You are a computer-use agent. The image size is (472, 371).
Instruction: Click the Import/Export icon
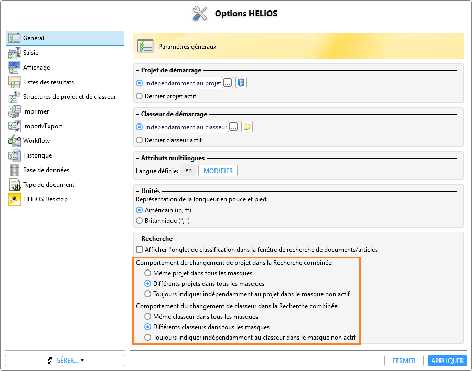(14, 126)
